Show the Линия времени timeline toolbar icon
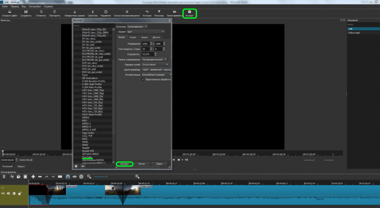The width and height of the screenshot is (380, 208). click(174, 13)
